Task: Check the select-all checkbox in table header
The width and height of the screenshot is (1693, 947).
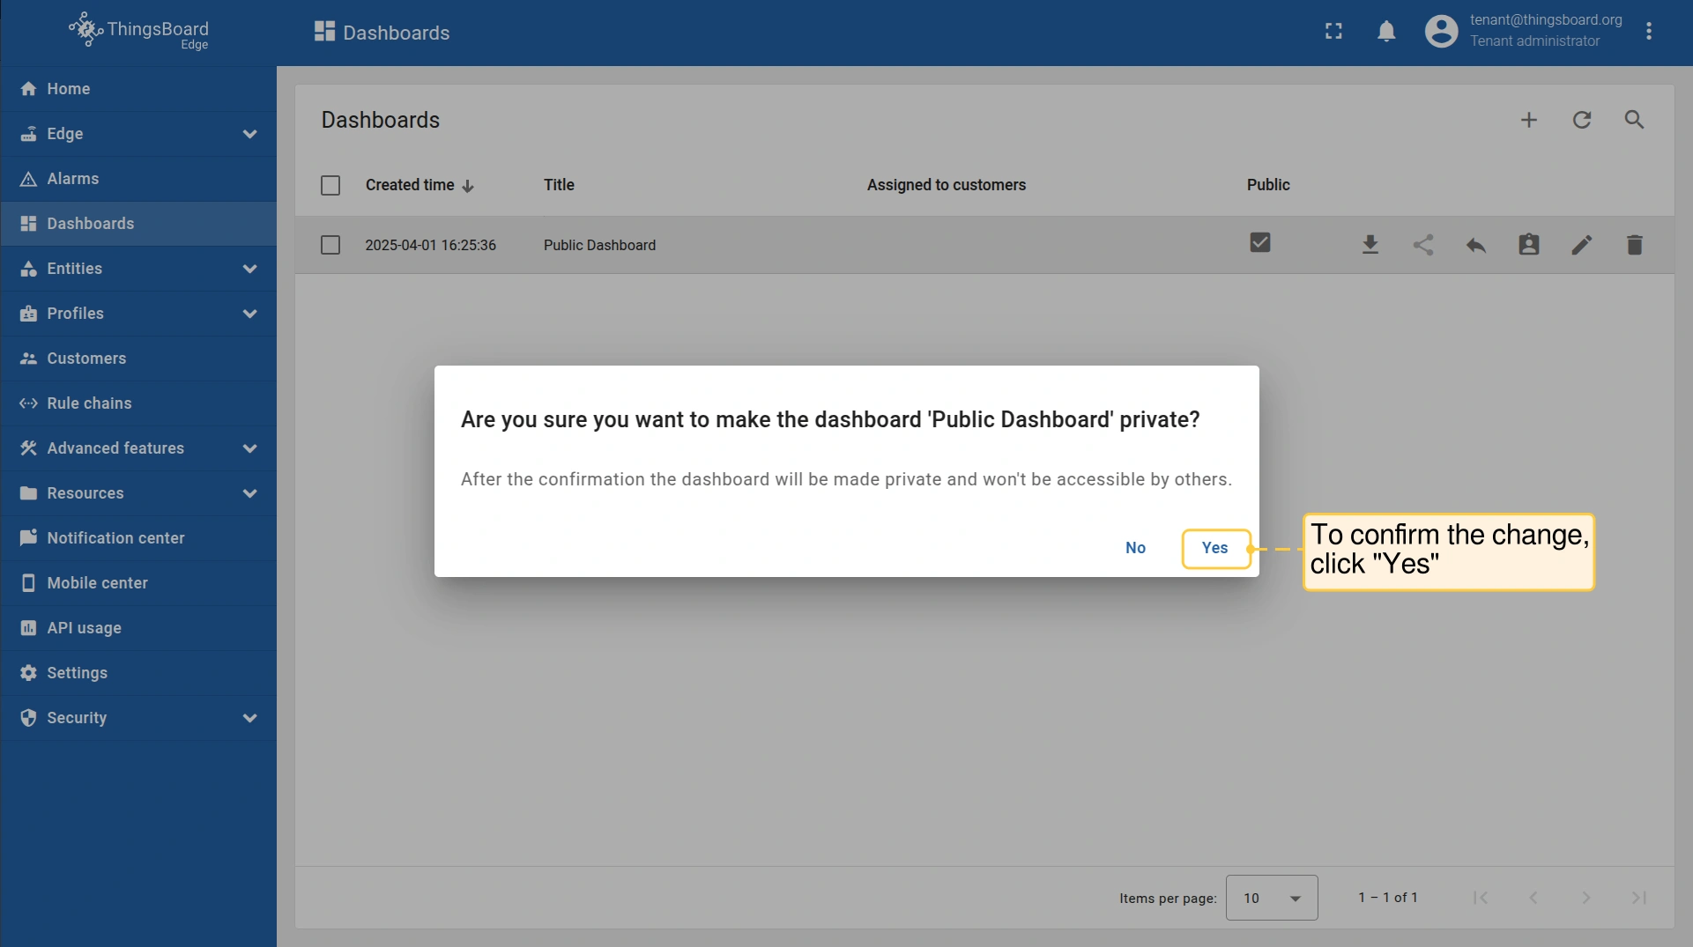Action: (x=330, y=185)
